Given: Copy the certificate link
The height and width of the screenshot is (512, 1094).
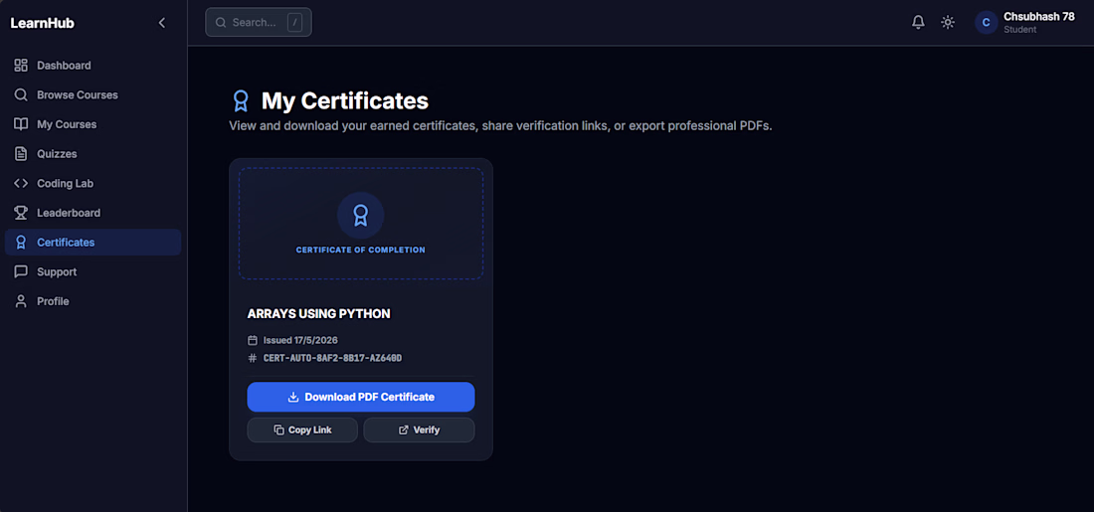Looking at the screenshot, I should pyautogui.click(x=302, y=429).
